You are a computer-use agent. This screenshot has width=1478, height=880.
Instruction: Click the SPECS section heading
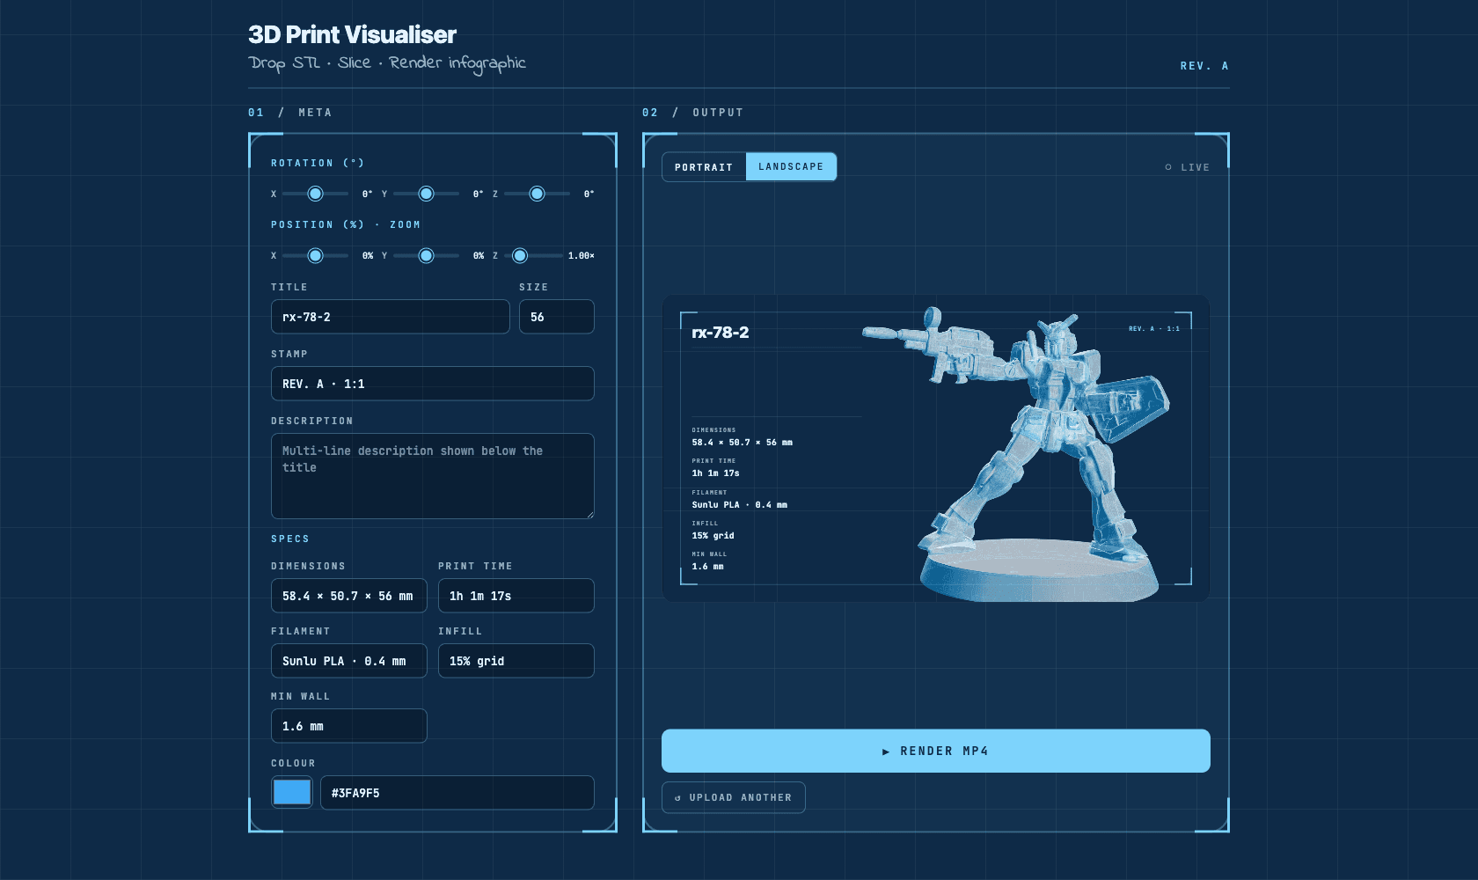[x=290, y=539]
